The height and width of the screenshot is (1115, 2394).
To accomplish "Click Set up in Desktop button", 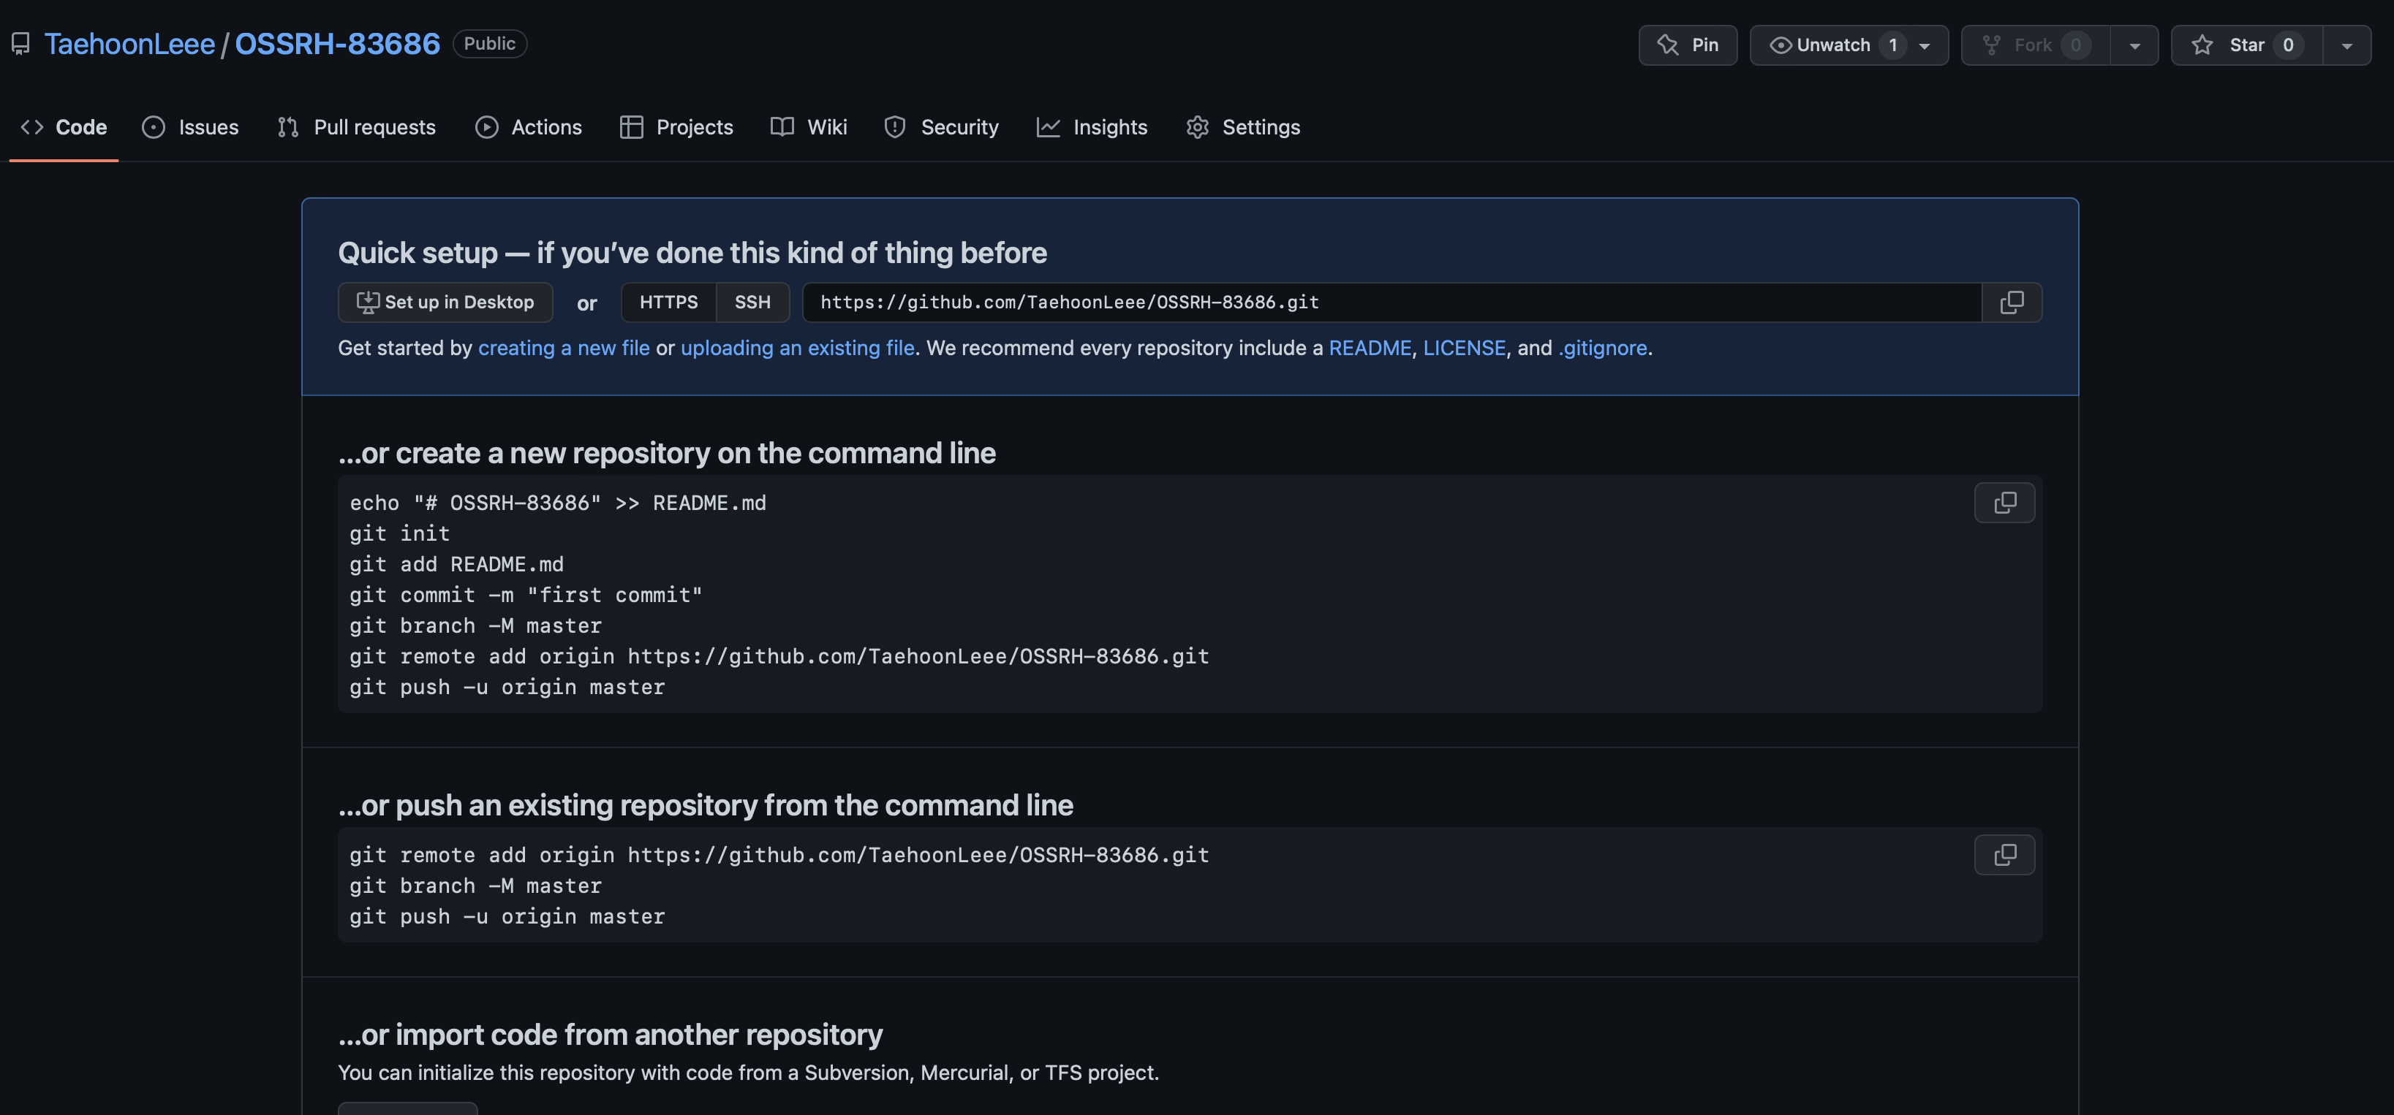I will 445,302.
